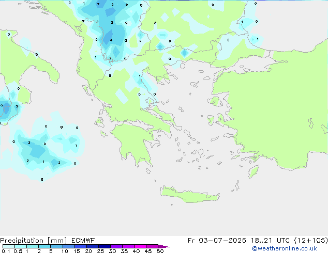This screenshot has height=253, width=328.
Task: Click the legend scale number 0.1
Action: [6, 251]
